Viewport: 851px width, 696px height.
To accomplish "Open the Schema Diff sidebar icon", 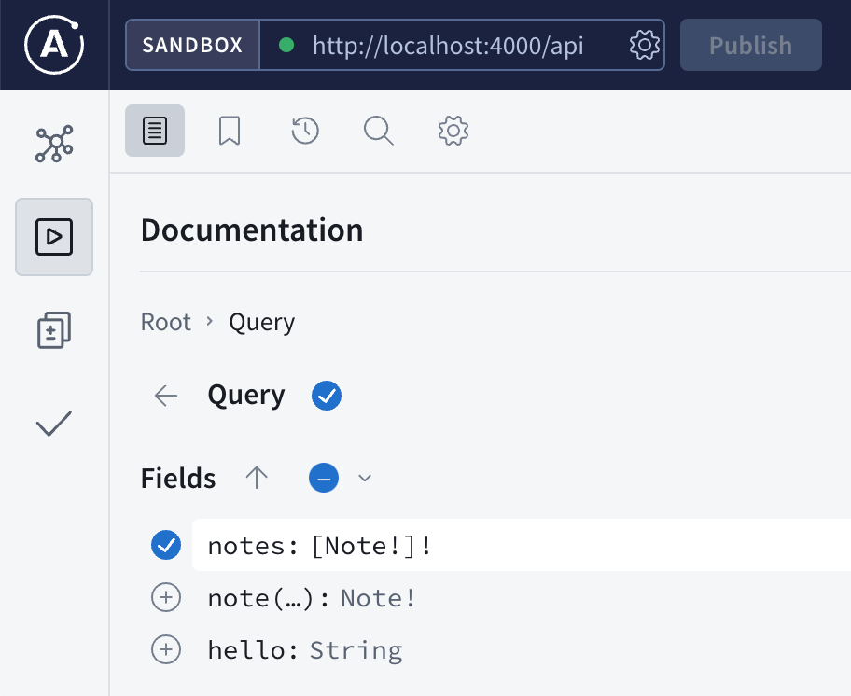I will [x=54, y=330].
